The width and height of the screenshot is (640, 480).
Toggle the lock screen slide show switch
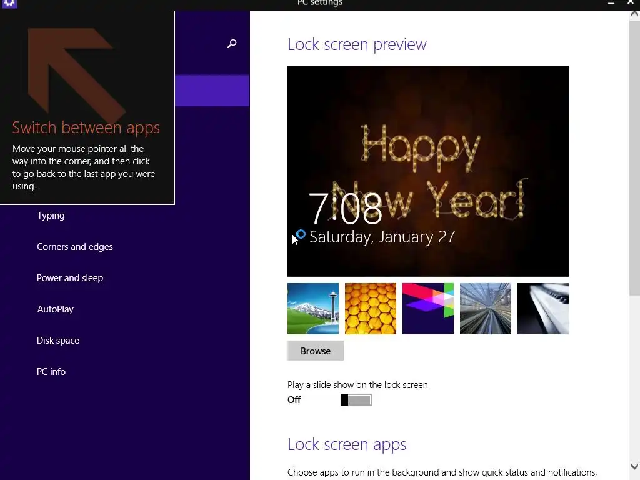(356, 399)
